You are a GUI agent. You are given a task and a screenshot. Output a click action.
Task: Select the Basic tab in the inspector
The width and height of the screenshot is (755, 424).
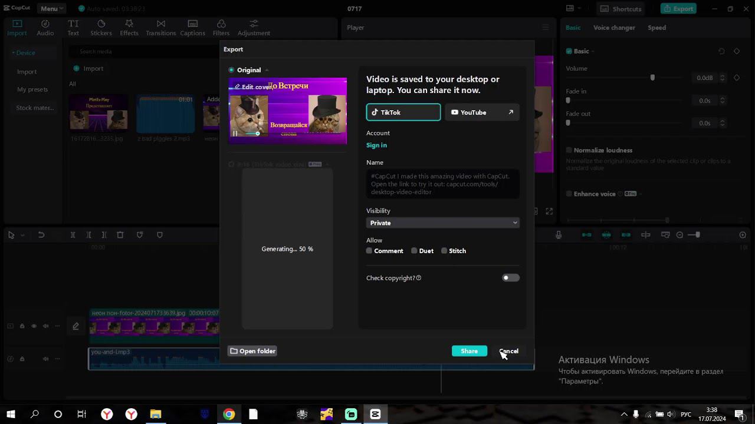click(x=573, y=28)
